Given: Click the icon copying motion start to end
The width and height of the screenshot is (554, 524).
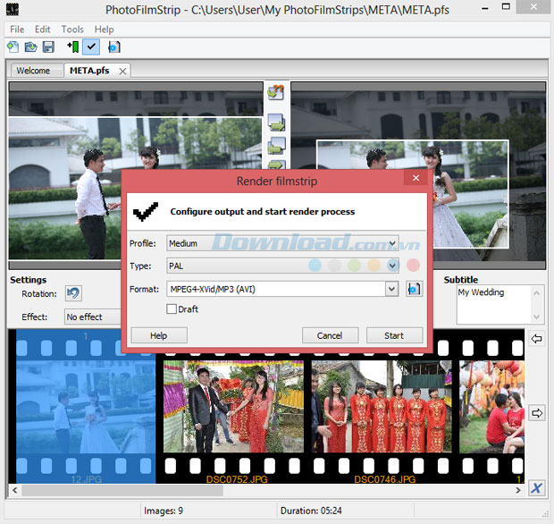Looking at the screenshot, I should [276, 122].
